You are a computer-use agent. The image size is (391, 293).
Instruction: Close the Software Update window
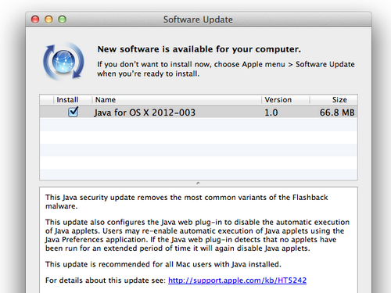coord(35,20)
